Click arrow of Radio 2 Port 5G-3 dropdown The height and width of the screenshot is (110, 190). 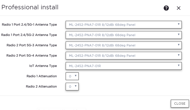pyautogui.click(x=179, y=45)
